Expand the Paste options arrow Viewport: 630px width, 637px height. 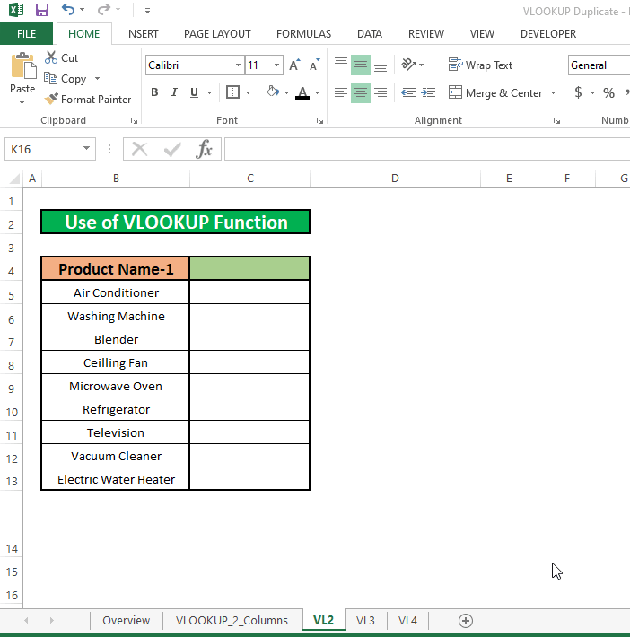22,103
